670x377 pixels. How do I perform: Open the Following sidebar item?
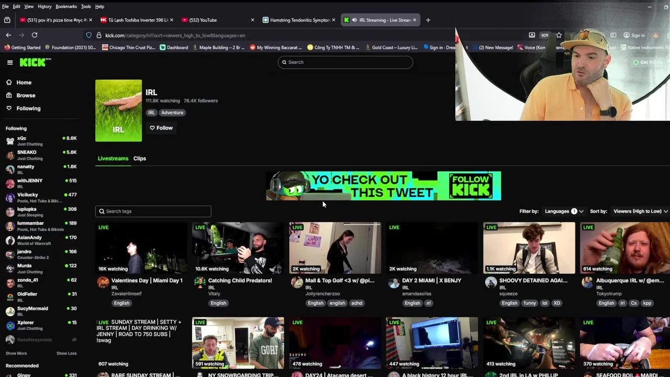tap(28, 108)
